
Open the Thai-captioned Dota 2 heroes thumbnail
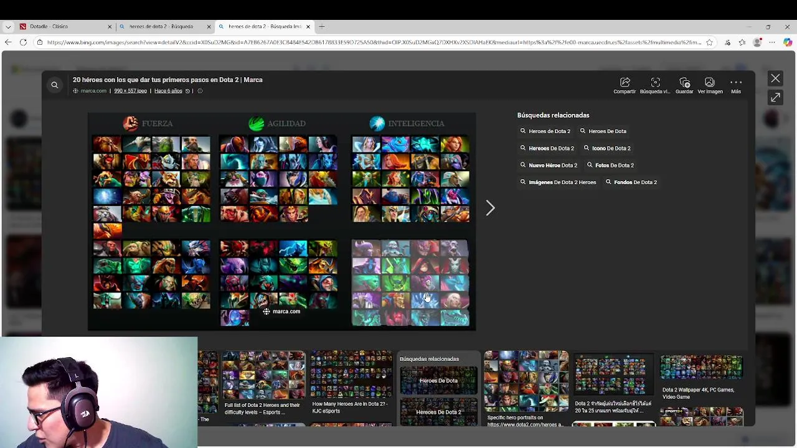(x=613, y=385)
